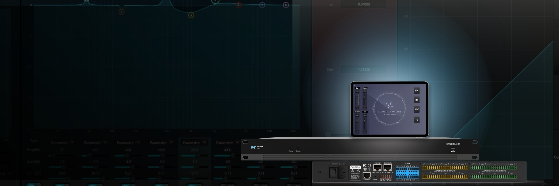
Task: Click EQ band 6 red node
Action: [x=238, y=5]
